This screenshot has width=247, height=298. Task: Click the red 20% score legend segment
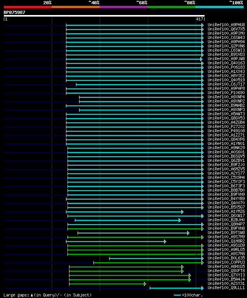(x=27, y=7)
